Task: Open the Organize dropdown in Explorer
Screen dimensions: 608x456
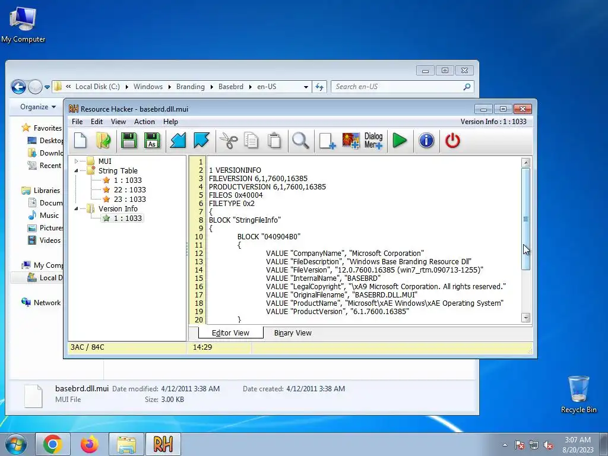Action: coord(37,107)
